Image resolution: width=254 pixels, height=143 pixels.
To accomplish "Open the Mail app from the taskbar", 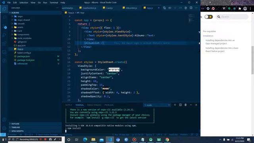I will [x=102, y=139].
